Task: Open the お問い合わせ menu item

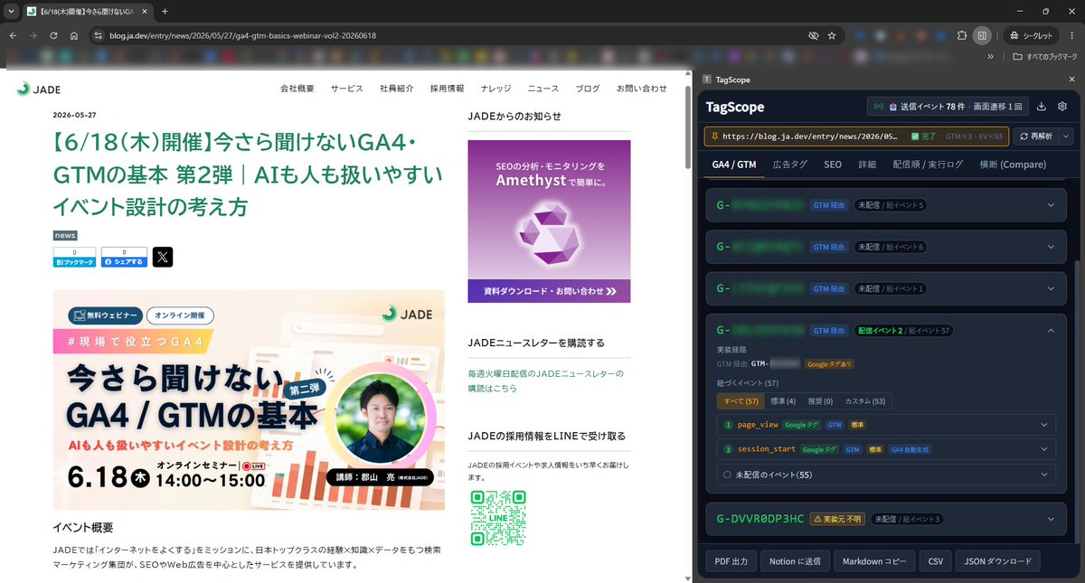Action: (x=642, y=89)
